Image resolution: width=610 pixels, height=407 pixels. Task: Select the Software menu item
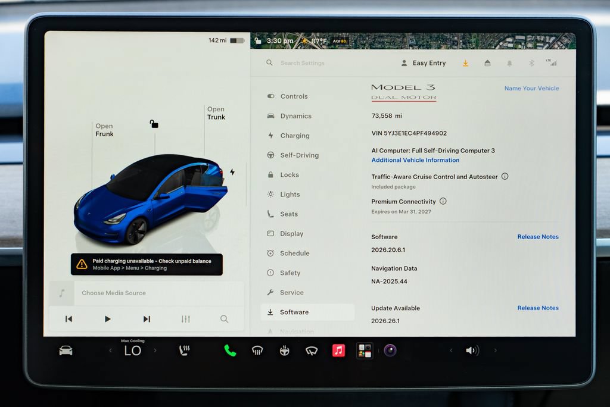pos(307,312)
